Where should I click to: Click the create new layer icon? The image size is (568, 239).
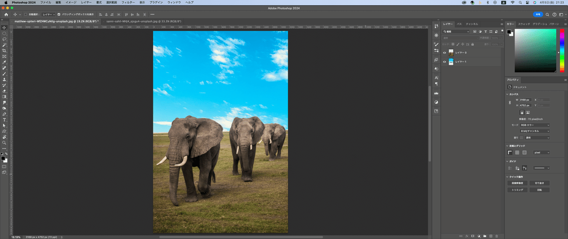pyautogui.click(x=491, y=235)
